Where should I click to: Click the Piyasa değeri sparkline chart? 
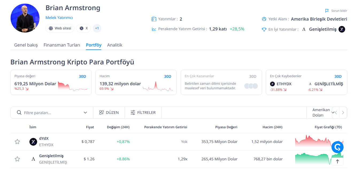[x=73, y=86]
